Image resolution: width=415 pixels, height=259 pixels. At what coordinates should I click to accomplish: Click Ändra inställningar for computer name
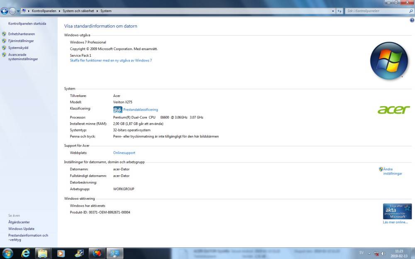pos(393,171)
